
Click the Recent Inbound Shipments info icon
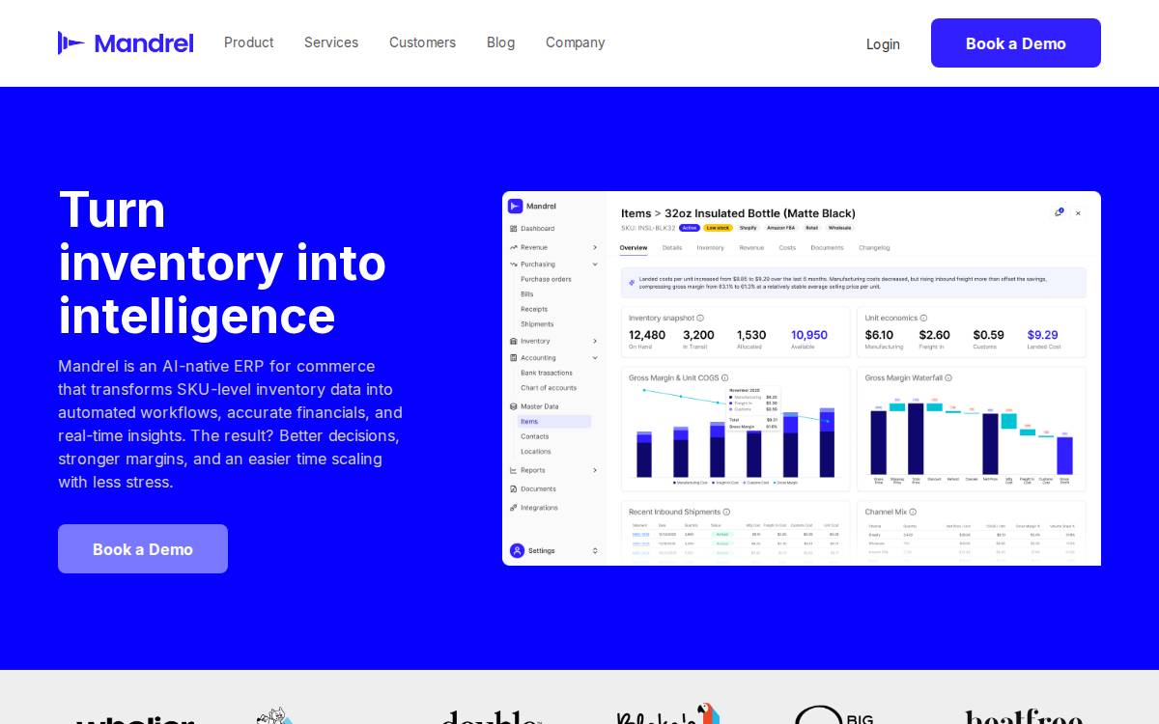coord(726,512)
